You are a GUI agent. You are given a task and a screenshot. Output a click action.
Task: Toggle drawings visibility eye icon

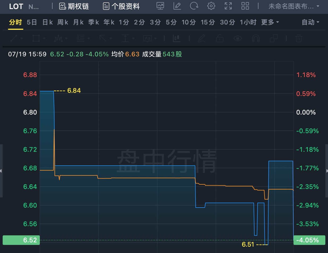pos(238,39)
